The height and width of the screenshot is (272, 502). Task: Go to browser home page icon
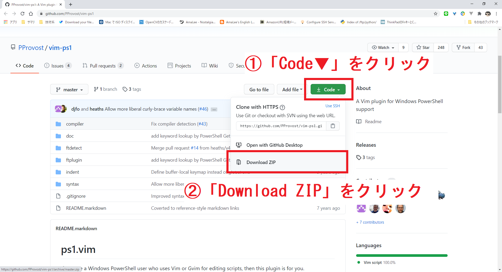(31, 14)
